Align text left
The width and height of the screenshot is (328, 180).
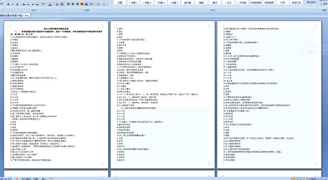pos(69,4)
